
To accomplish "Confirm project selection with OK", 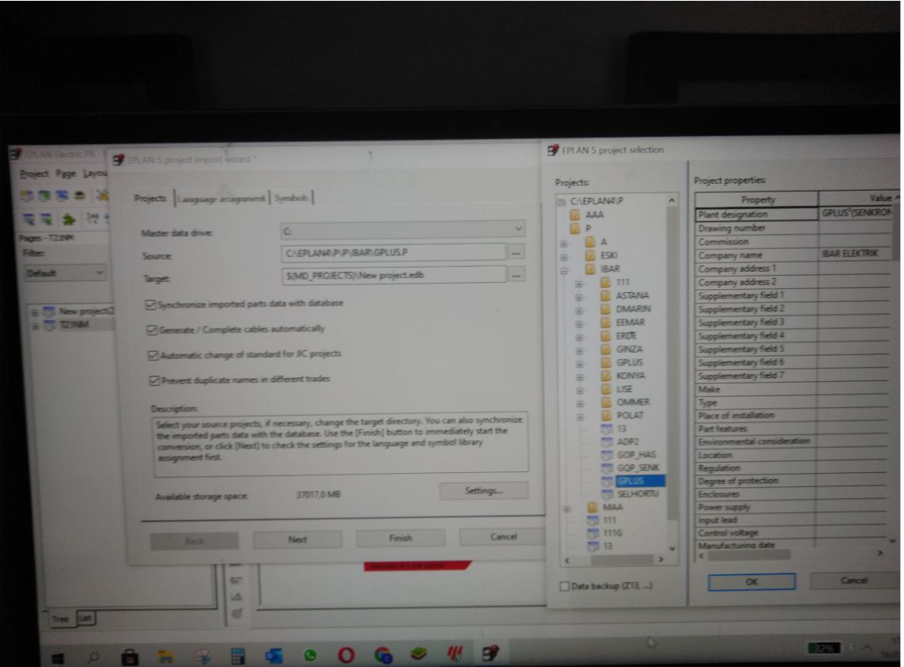I will tap(751, 581).
